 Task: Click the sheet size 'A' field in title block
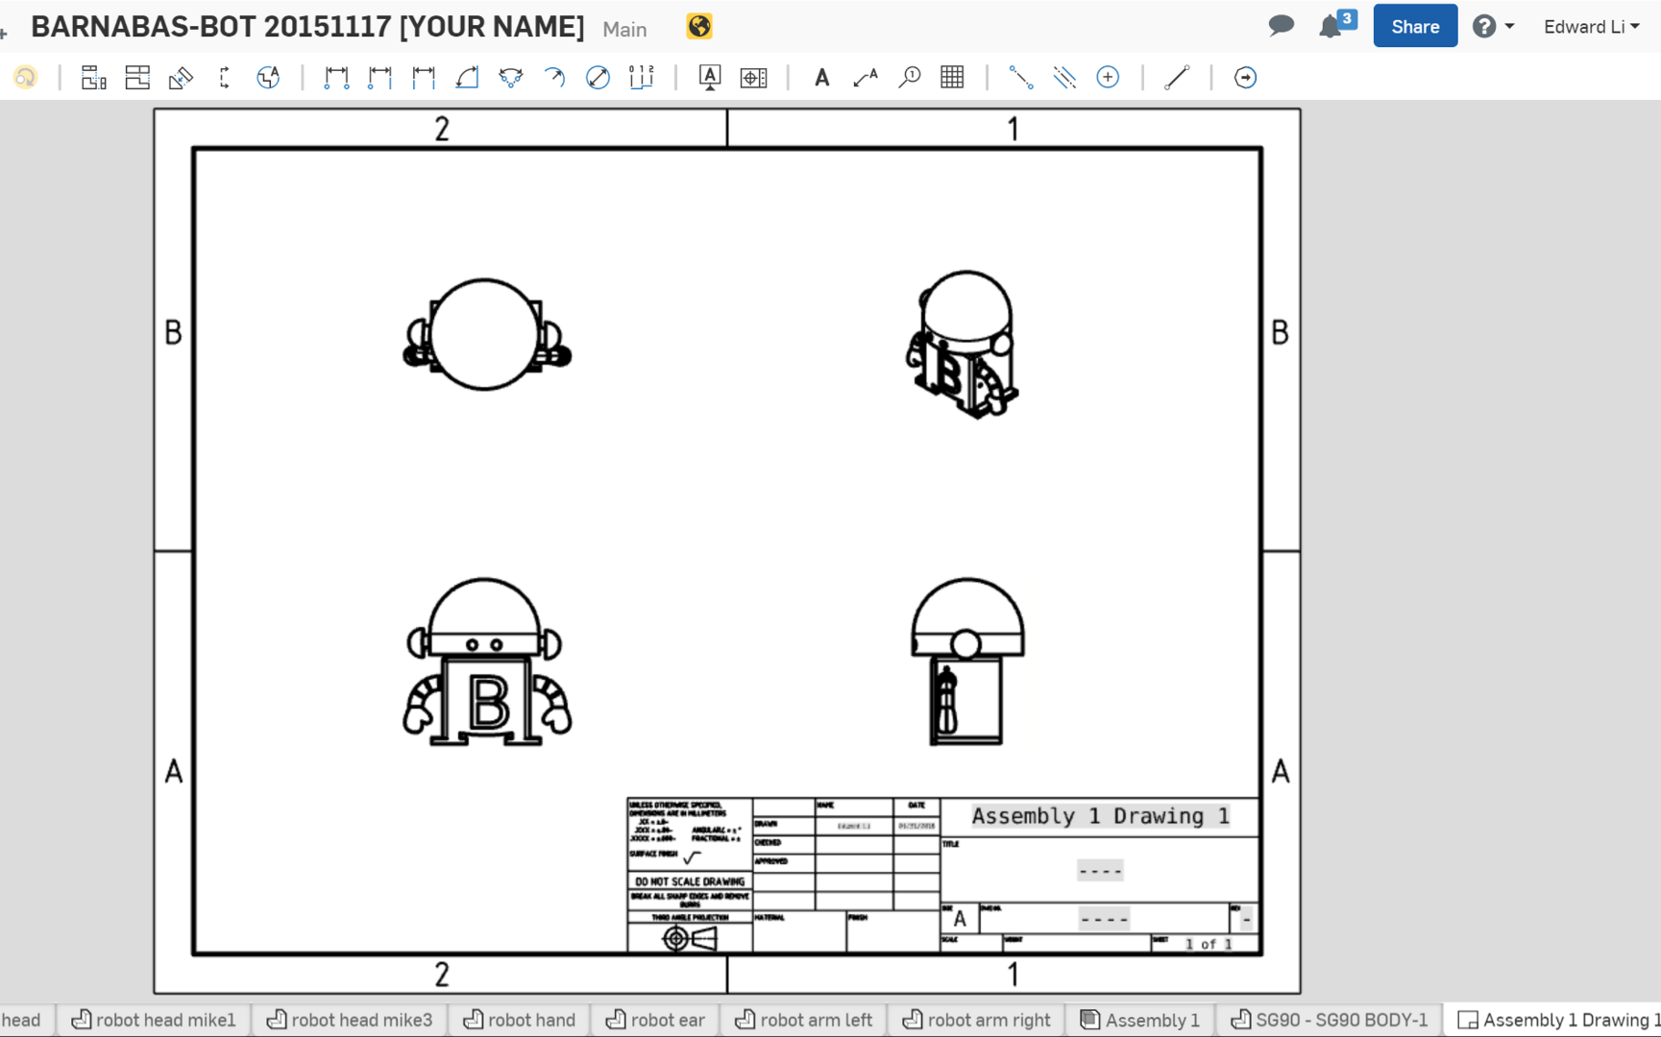[959, 919]
